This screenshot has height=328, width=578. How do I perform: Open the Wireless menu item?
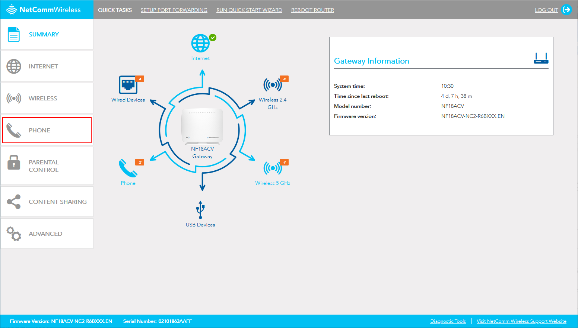[47, 98]
